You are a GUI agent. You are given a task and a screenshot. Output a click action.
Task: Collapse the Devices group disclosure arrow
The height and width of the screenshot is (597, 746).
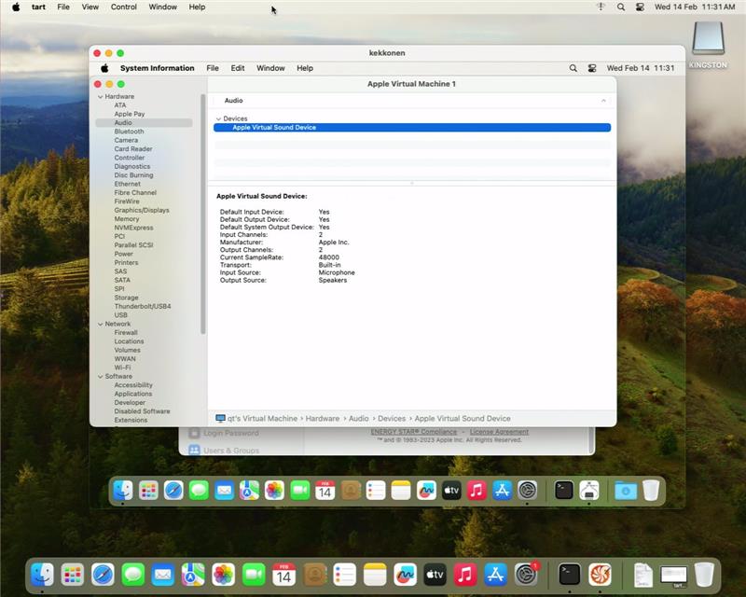[218, 118]
